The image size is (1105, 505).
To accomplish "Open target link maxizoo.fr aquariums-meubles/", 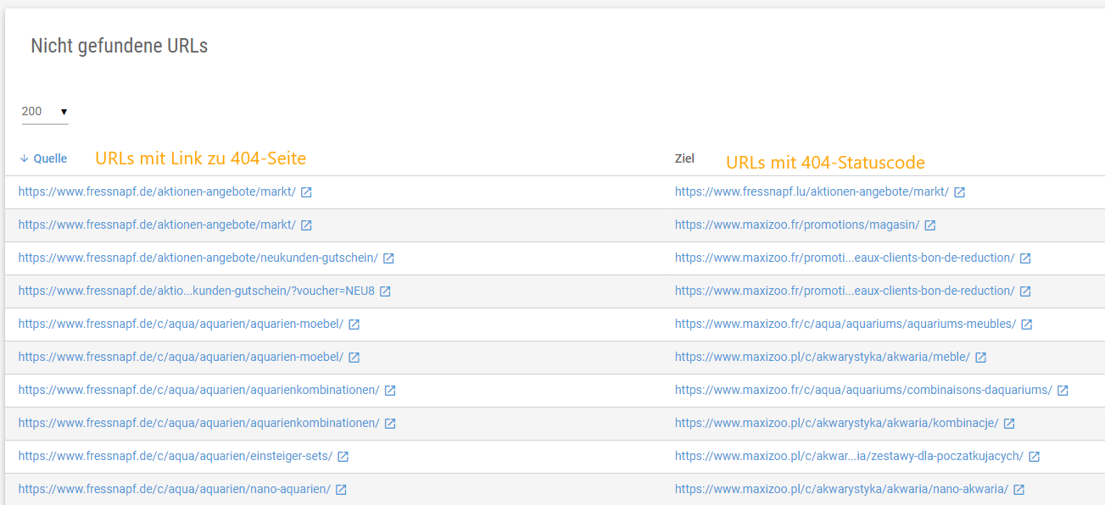I will pos(845,324).
